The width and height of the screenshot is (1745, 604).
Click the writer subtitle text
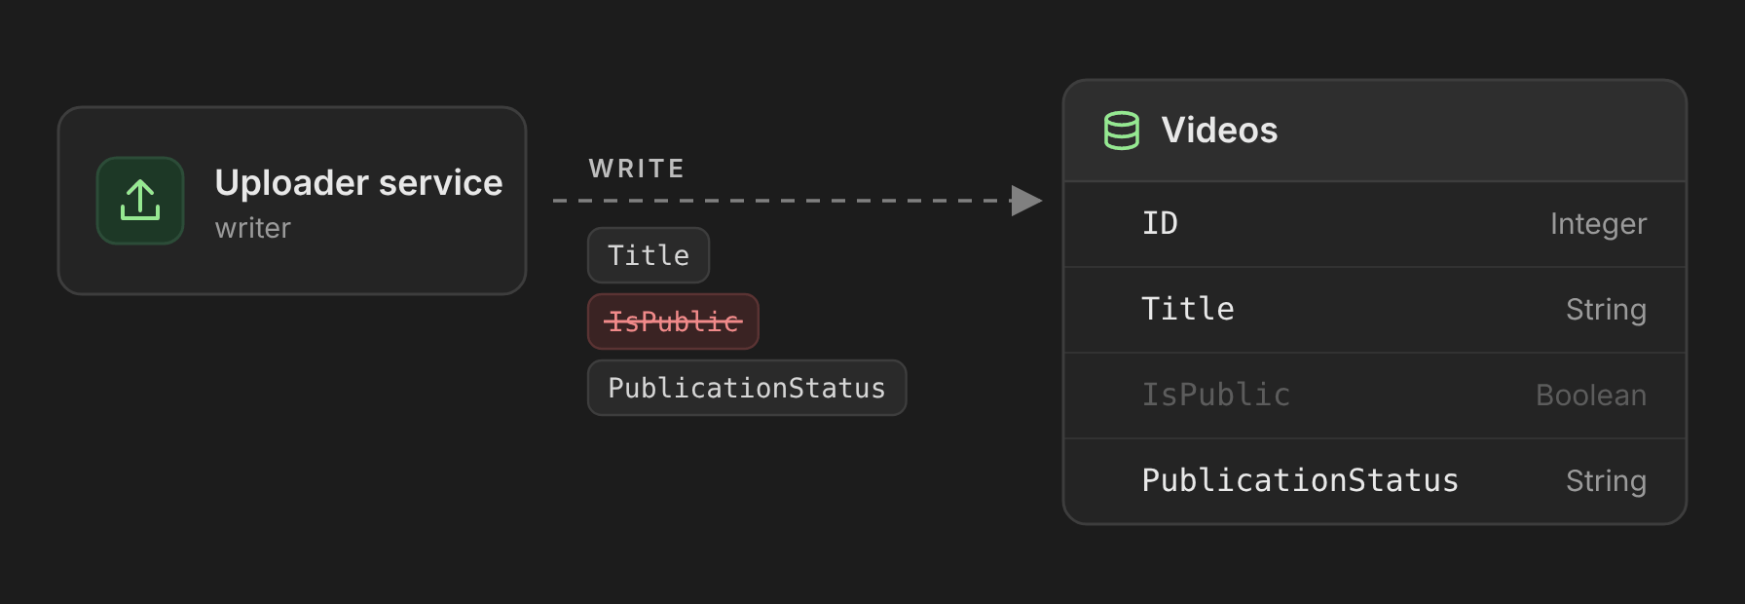pyautogui.click(x=253, y=228)
